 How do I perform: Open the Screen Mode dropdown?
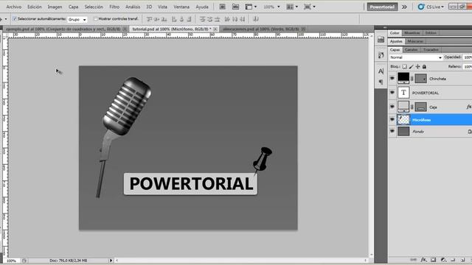point(310,7)
